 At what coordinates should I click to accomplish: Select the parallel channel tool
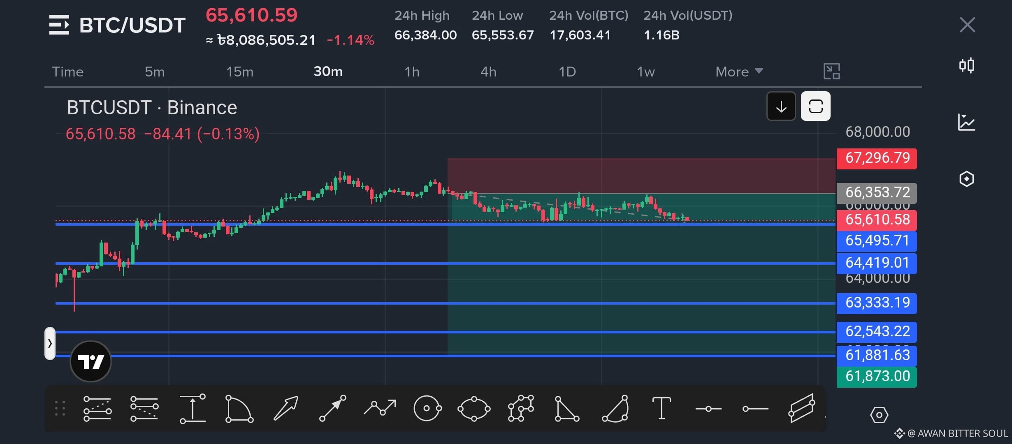(802, 408)
